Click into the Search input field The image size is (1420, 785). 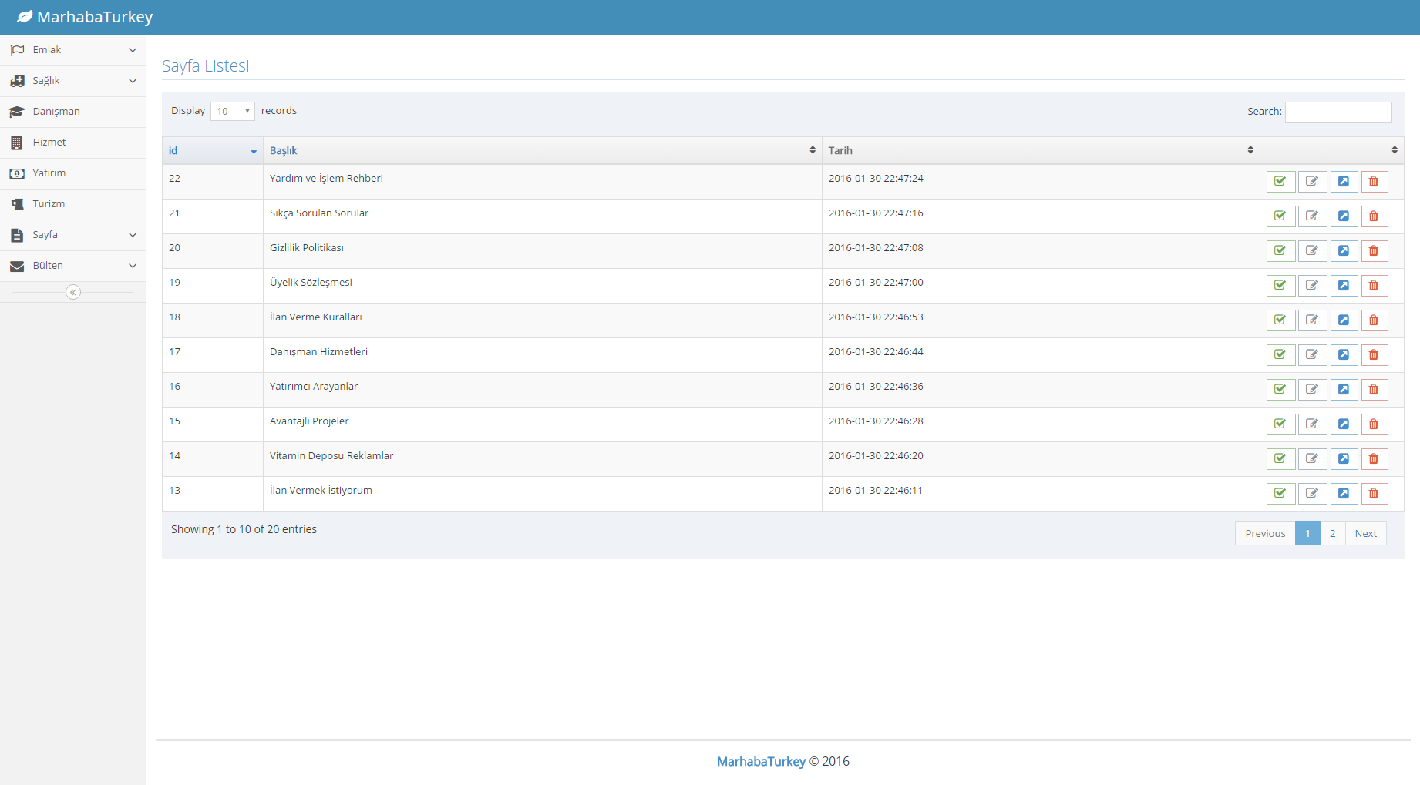(1338, 112)
